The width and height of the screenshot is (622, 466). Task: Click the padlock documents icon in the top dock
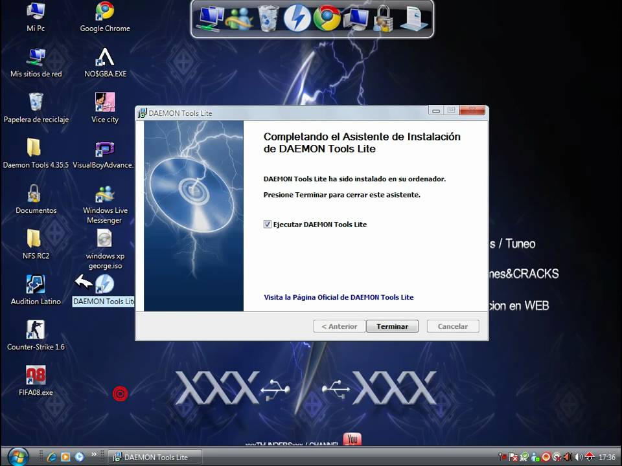(x=383, y=19)
